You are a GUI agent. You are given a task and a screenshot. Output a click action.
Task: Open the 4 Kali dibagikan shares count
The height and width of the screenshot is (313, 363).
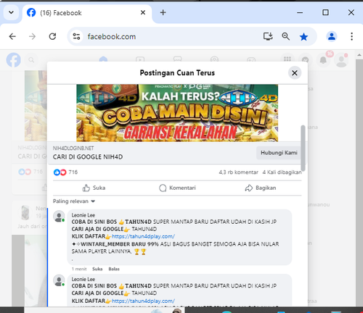(282, 172)
